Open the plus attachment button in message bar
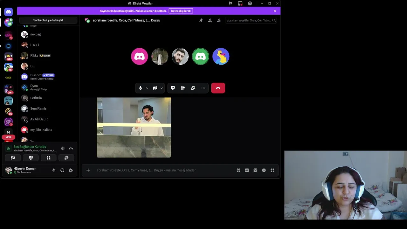 click(x=88, y=170)
